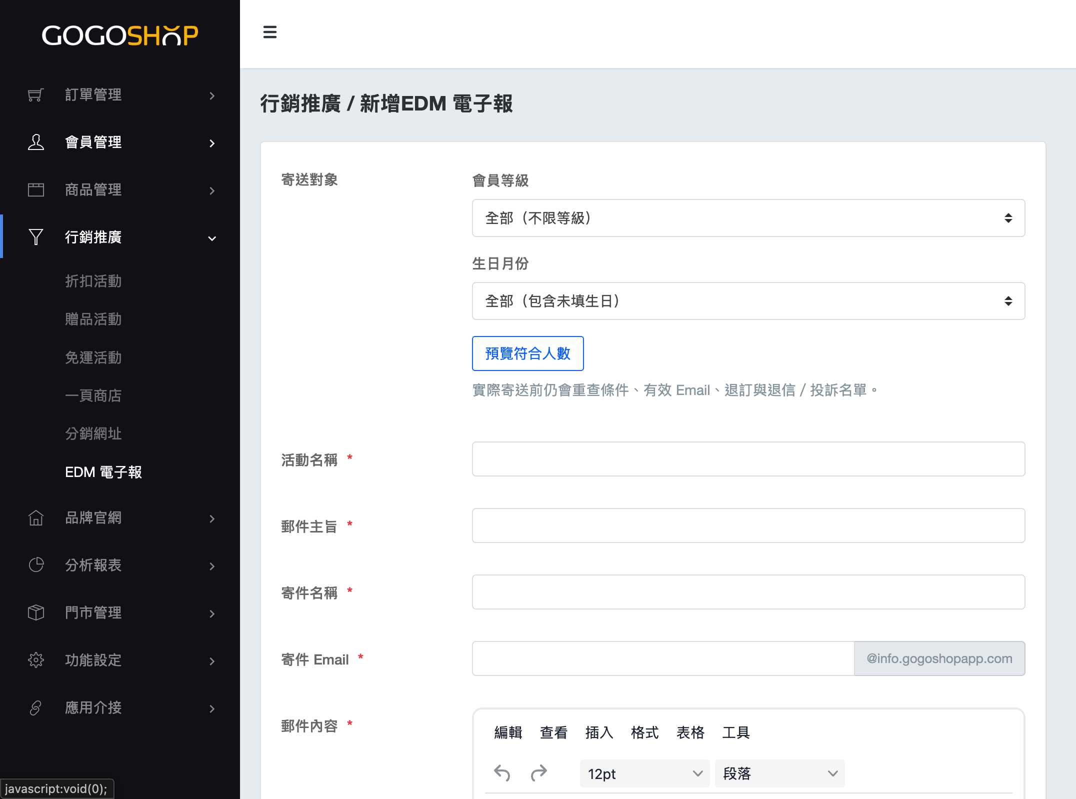The image size is (1076, 799).
Task: Click the box icon beside 商品管理
Action: [x=35, y=190]
